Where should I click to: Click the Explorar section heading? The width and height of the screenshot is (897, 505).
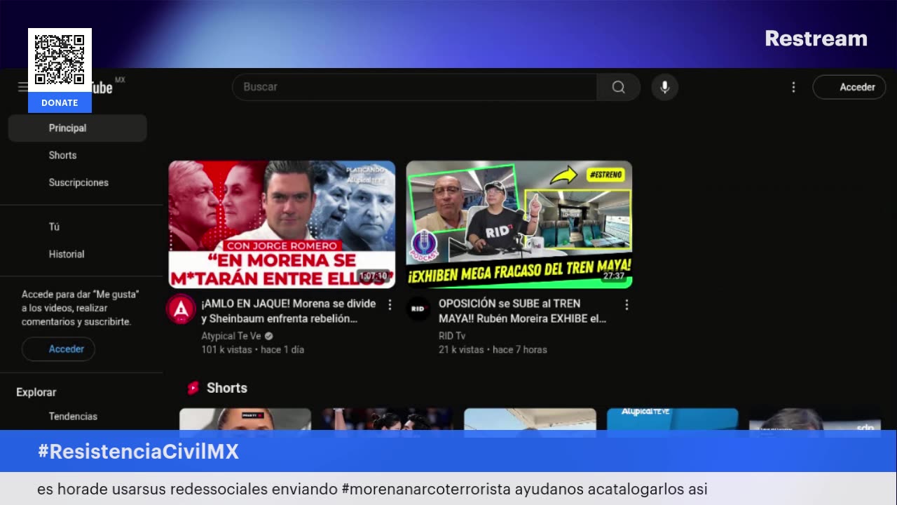[36, 392]
